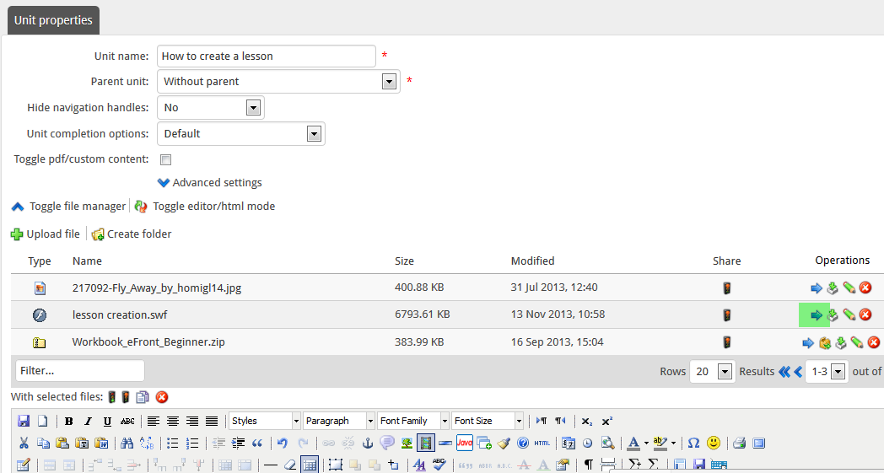
Task: Toggle share for lesson creation.swf
Action: point(727,315)
